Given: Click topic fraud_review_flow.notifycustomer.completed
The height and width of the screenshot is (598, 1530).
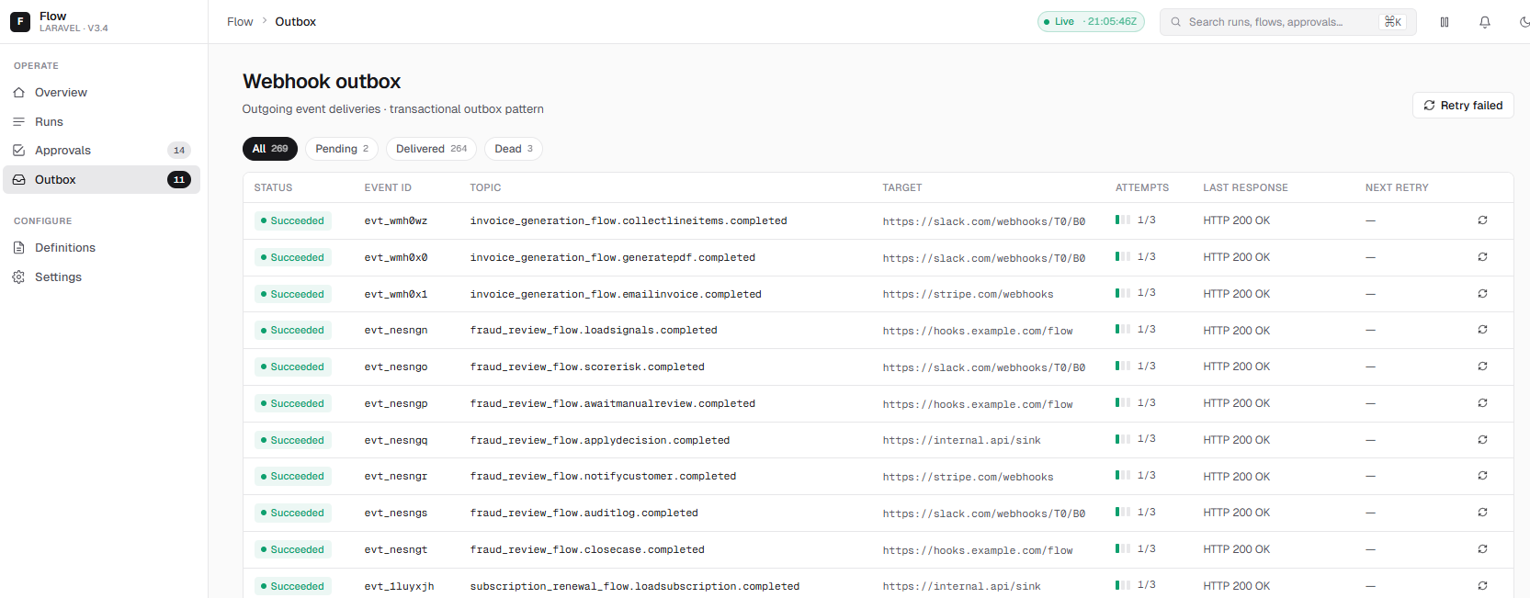Looking at the screenshot, I should pyautogui.click(x=603, y=477).
